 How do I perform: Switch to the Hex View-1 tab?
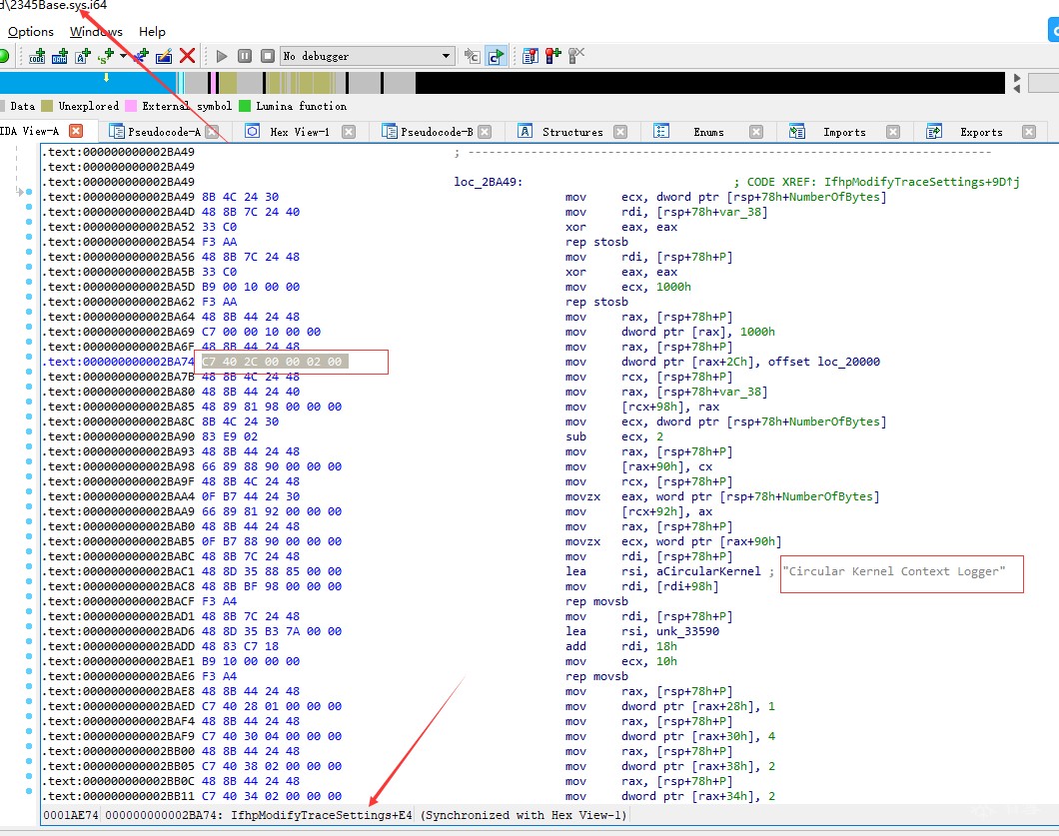pyautogui.click(x=299, y=132)
